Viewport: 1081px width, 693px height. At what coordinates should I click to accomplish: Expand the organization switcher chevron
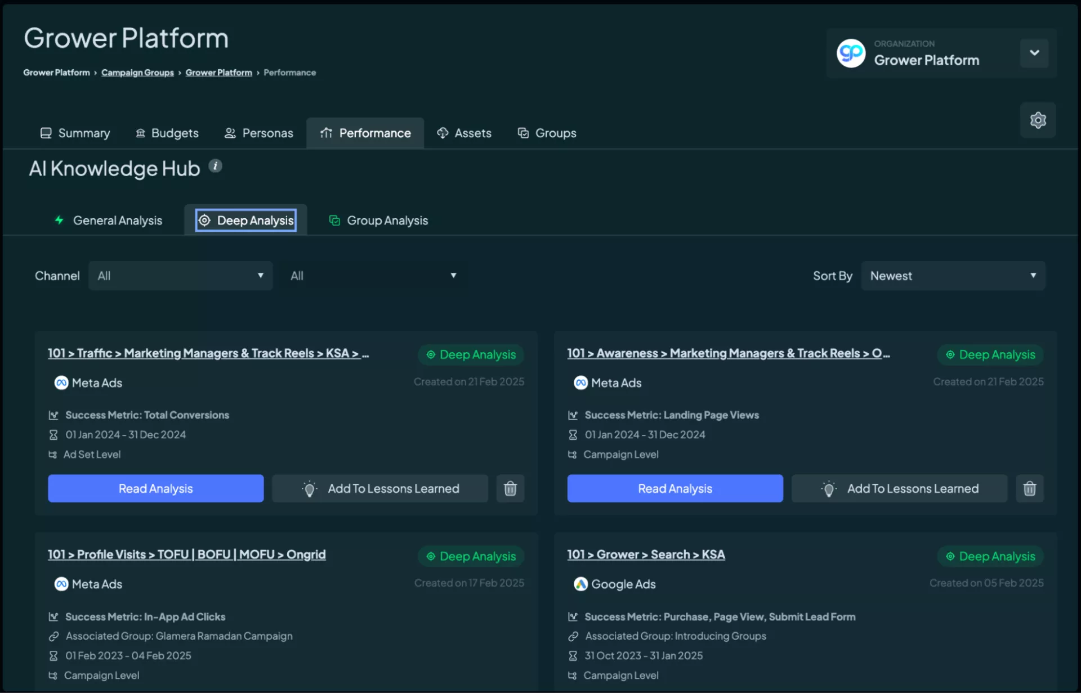point(1034,53)
